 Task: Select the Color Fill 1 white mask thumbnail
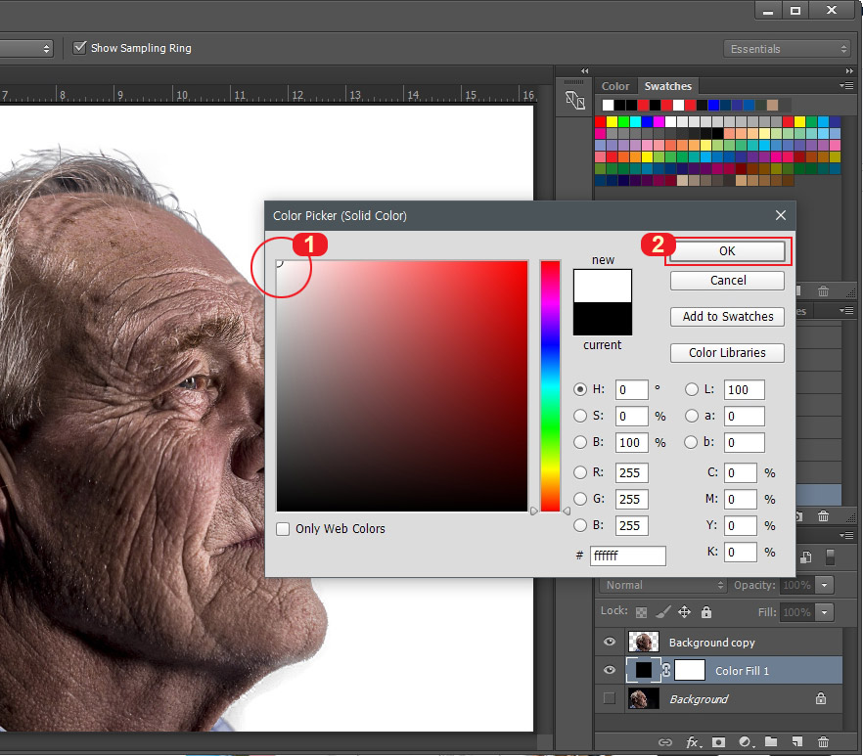[689, 670]
